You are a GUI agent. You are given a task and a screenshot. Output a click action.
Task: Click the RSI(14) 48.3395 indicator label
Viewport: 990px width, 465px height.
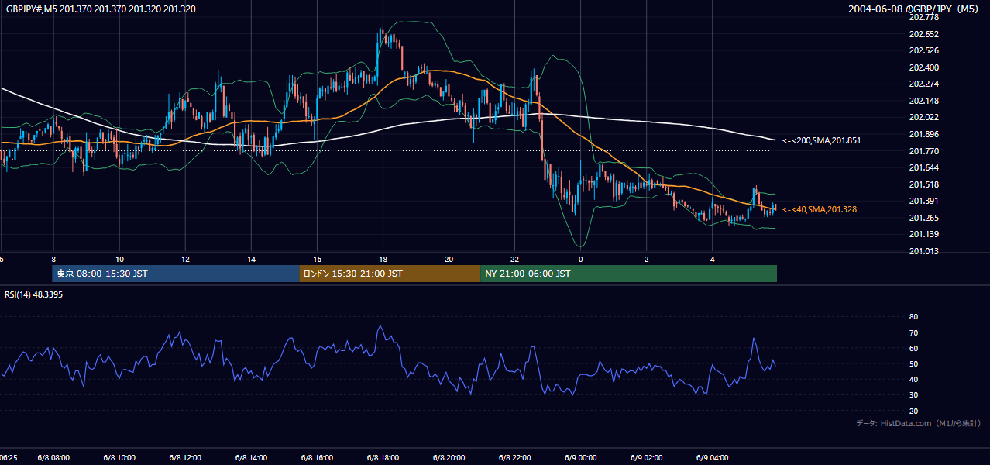[x=34, y=294]
